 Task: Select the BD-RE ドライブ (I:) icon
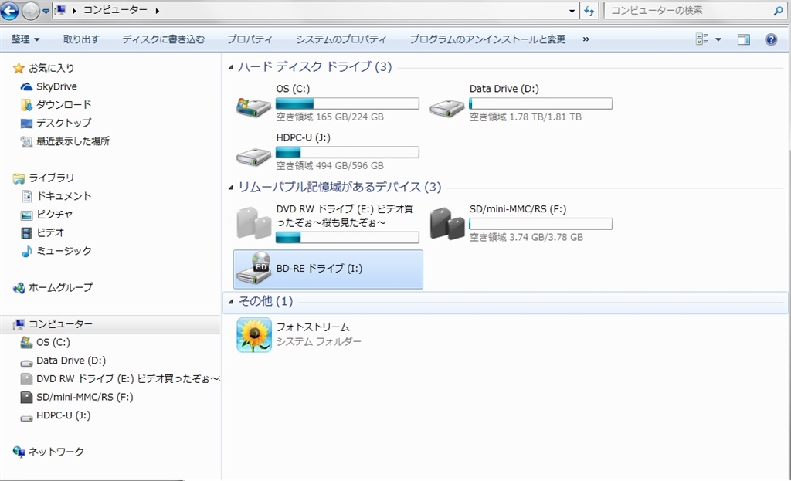[x=254, y=268]
